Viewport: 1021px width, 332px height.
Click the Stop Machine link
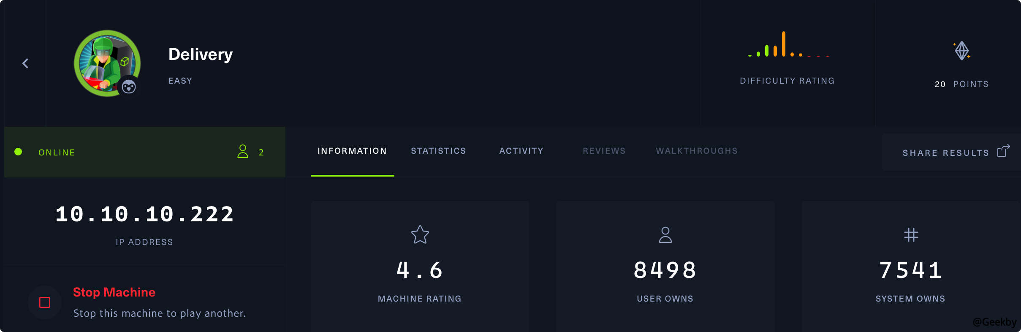pos(114,292)
